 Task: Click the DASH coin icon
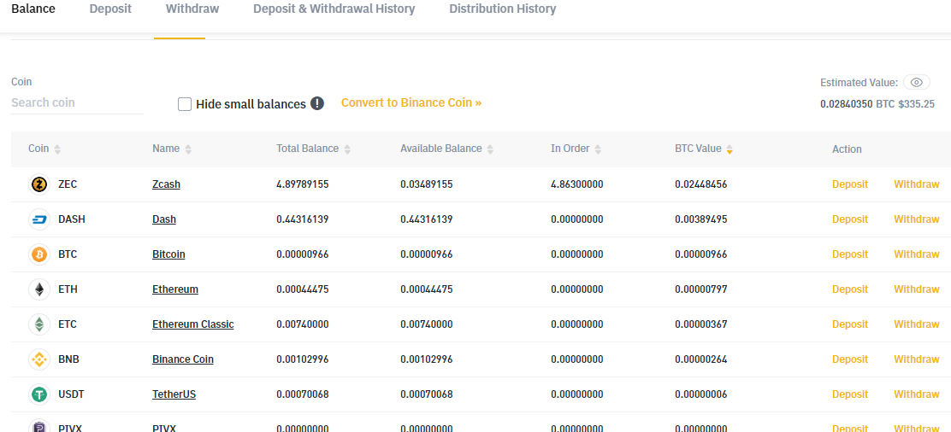pos(38,219)
